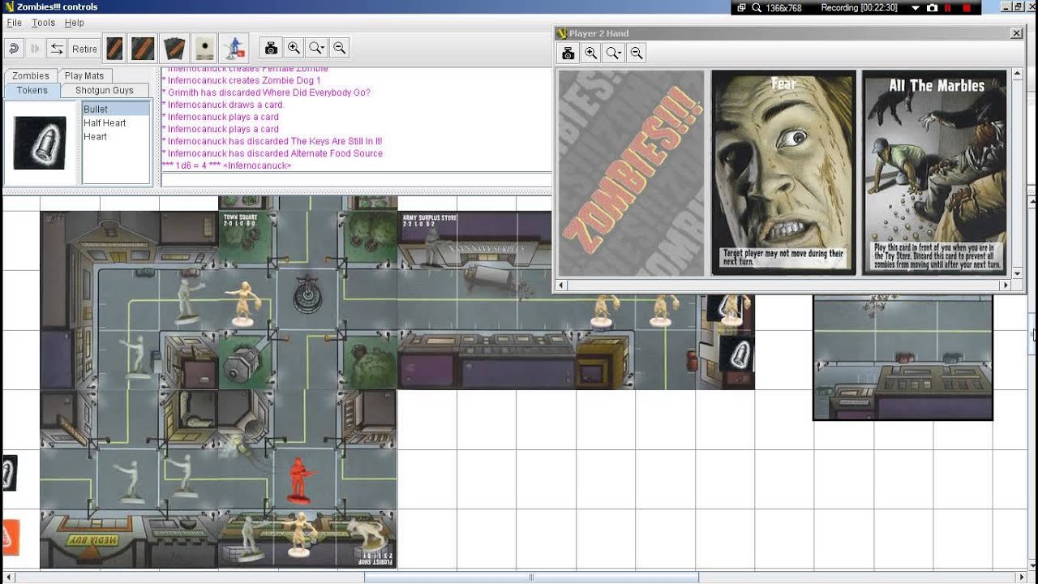Click the chat input field
This screenshot has height=584, width=1038.
point(356,180)
